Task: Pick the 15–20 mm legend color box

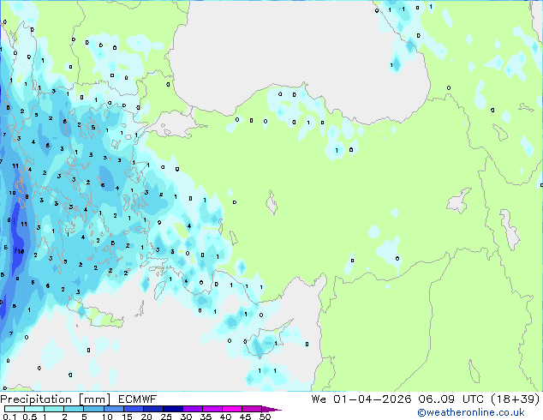Action: (134, 409)
